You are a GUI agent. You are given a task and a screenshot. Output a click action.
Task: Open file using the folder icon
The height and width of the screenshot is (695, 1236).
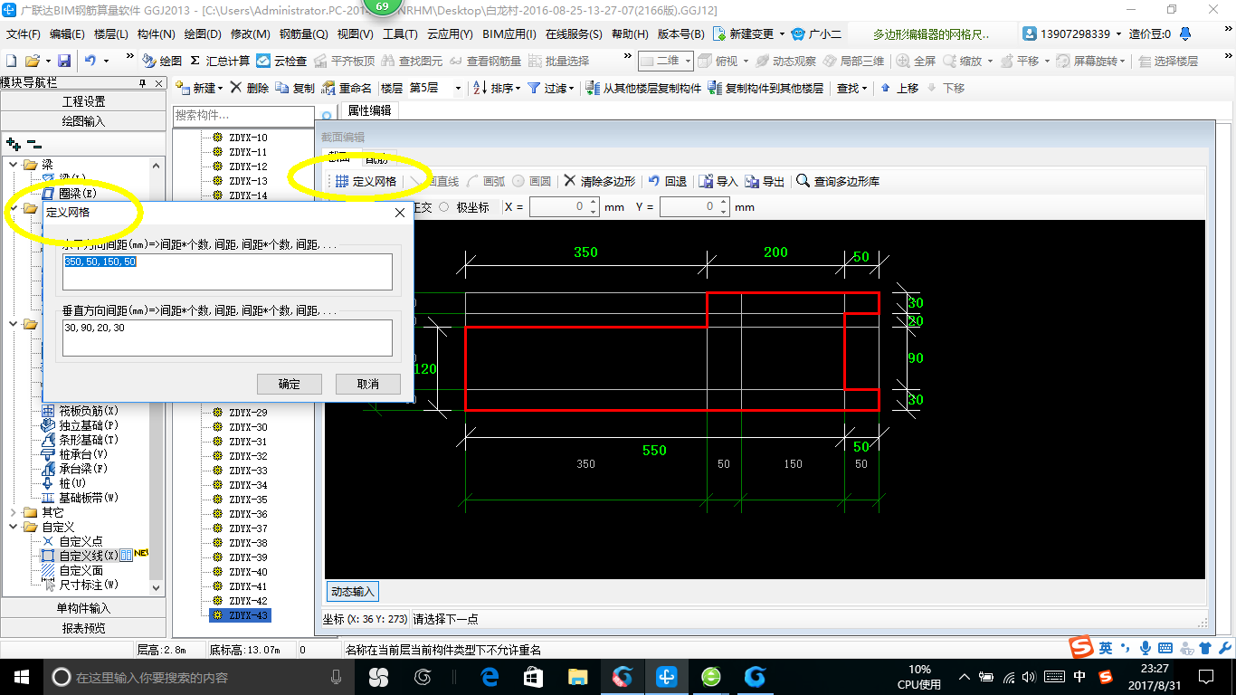32,61
